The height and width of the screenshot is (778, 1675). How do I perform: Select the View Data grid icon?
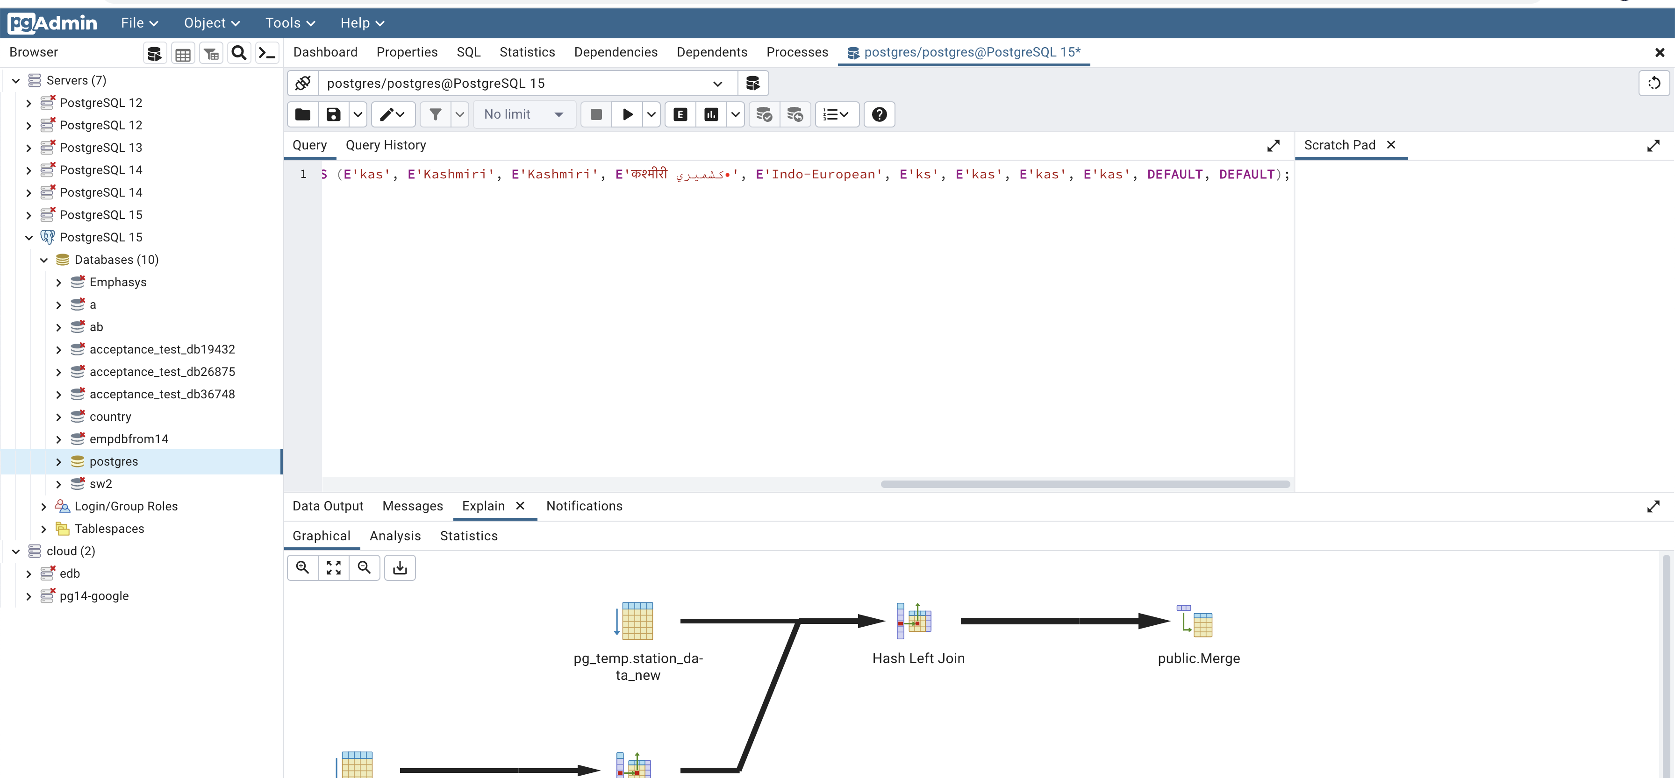click(x=183, y=53)
